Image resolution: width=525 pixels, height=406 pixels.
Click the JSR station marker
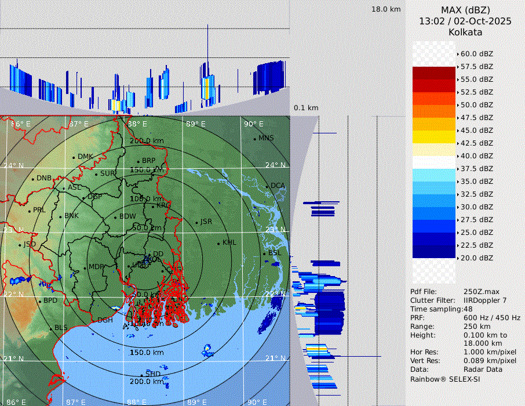pos(196,223)
